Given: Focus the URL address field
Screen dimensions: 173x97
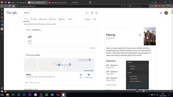Looking at the screenshot, I should tap(69, 6).
